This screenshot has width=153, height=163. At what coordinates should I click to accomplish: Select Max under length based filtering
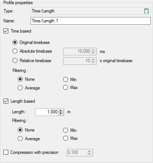click(x=65, y=138)
